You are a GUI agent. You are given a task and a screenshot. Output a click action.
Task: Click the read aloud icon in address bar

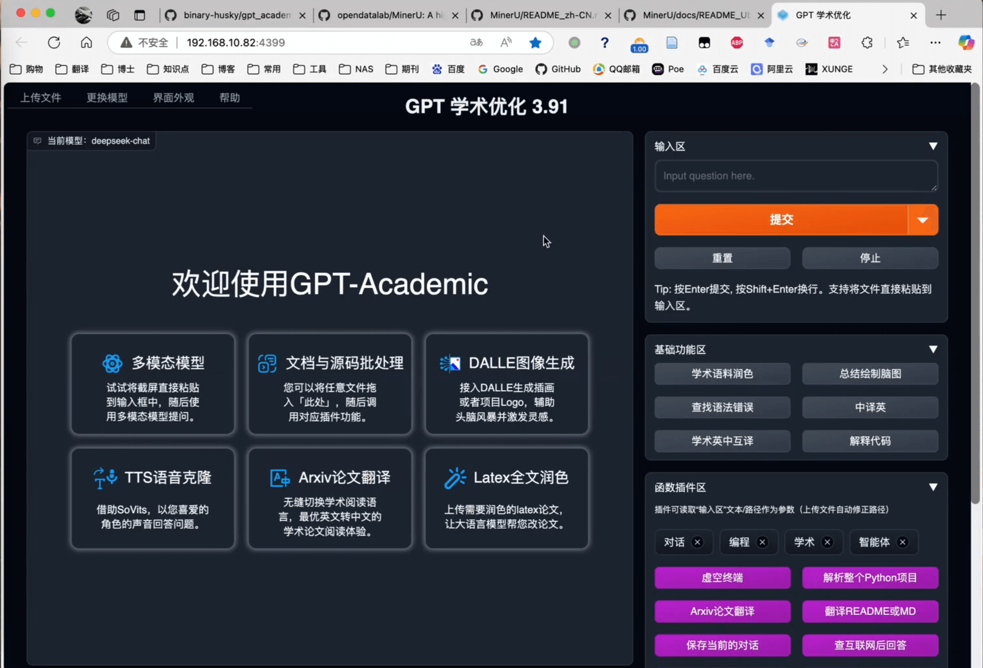click(506, 42)
